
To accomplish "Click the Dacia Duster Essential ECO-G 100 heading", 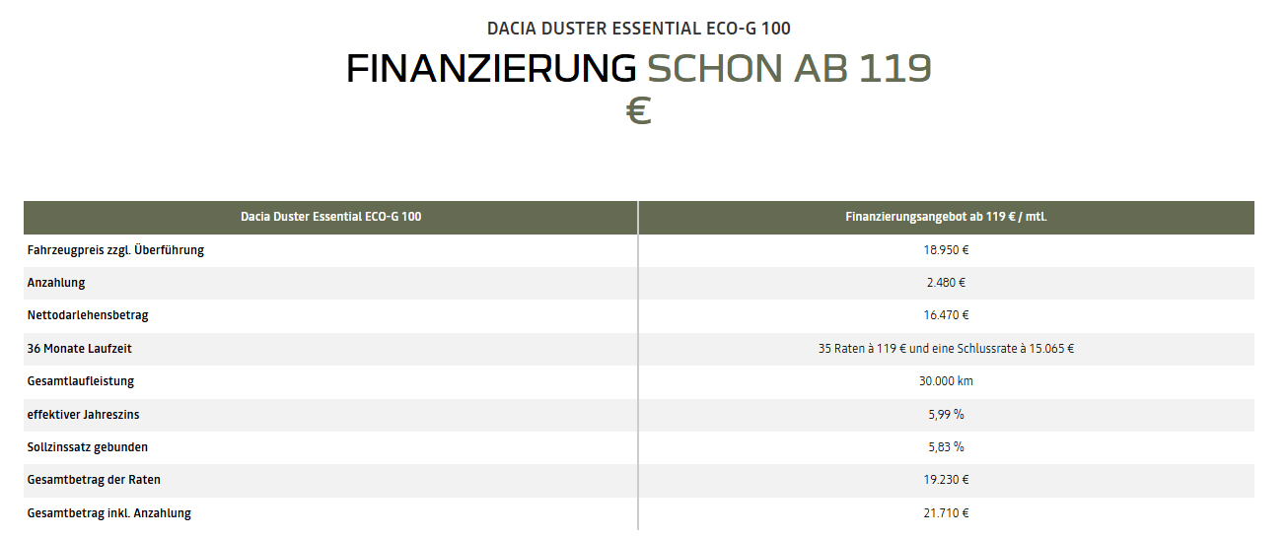I will (x=638, y=28).
